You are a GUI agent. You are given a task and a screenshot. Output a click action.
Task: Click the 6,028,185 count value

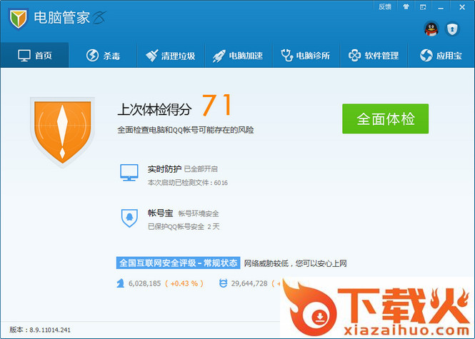pyautogui.click(x=144, y=283)
